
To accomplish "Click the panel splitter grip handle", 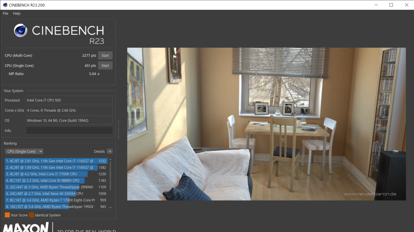I will [x=118, y=129].
